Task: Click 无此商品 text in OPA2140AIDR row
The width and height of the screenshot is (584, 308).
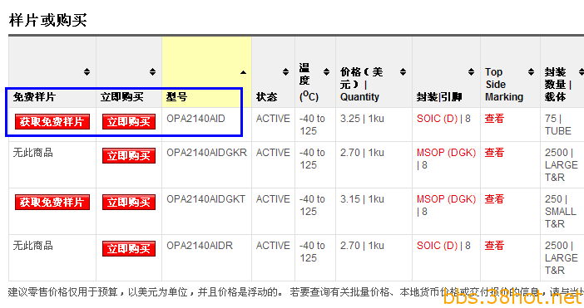Action: point(32,245)
